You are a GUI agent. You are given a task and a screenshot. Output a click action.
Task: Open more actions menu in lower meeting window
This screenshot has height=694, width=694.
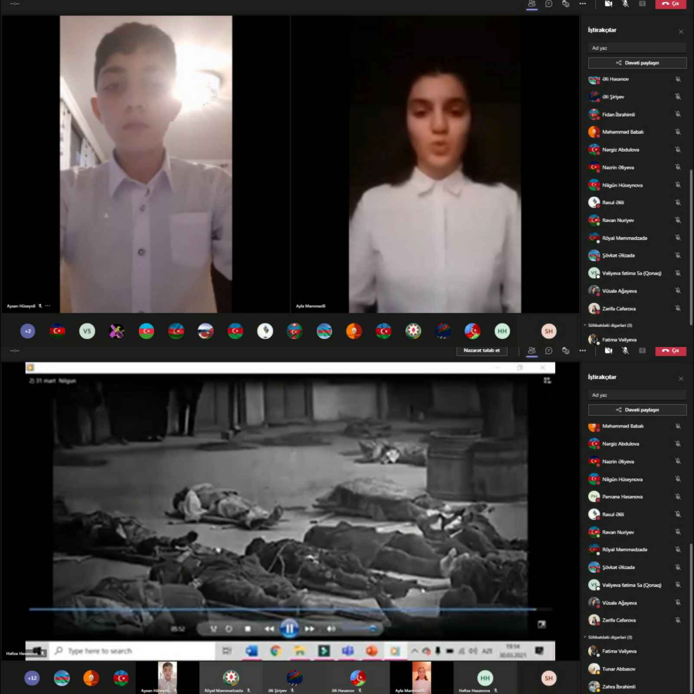click(x=583, y=350)
